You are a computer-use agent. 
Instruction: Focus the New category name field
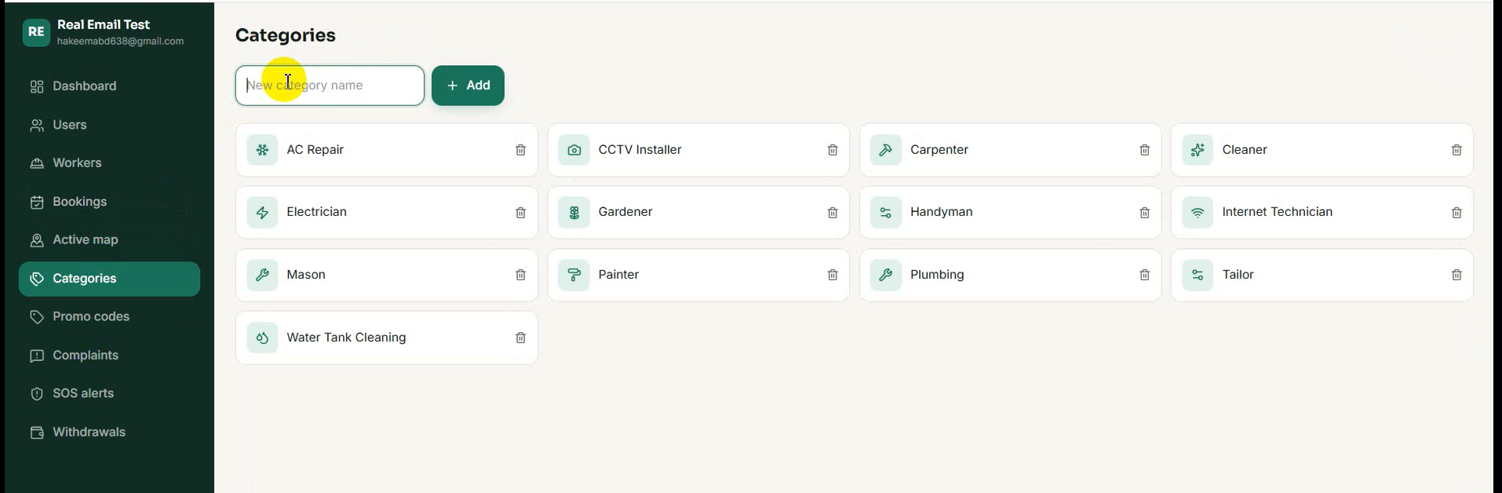[330, 86]
